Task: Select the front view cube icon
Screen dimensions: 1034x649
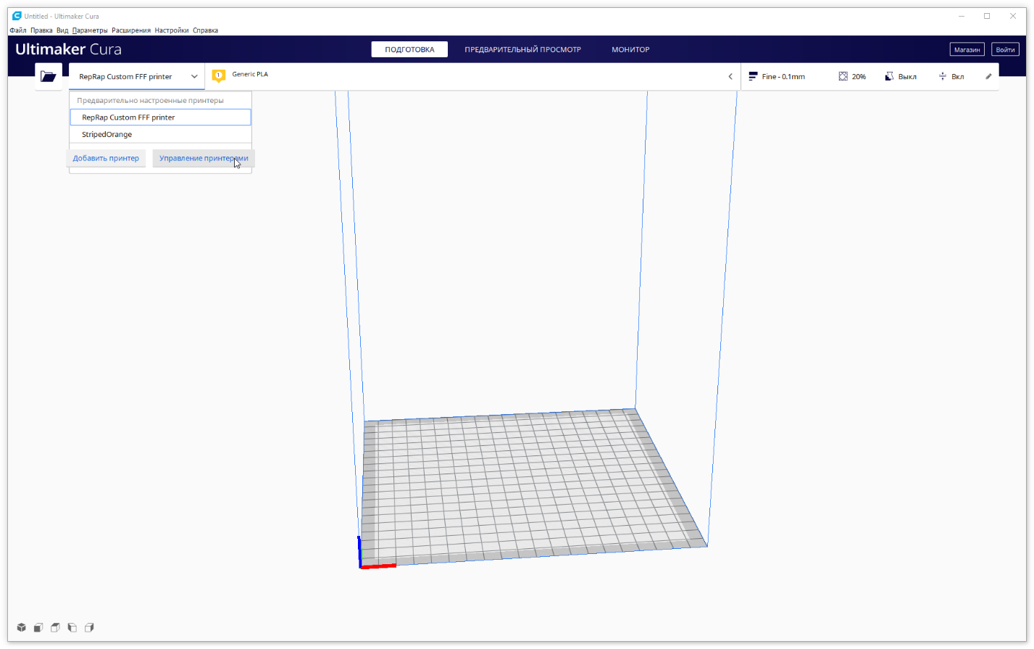Action: tap(38, 627)
